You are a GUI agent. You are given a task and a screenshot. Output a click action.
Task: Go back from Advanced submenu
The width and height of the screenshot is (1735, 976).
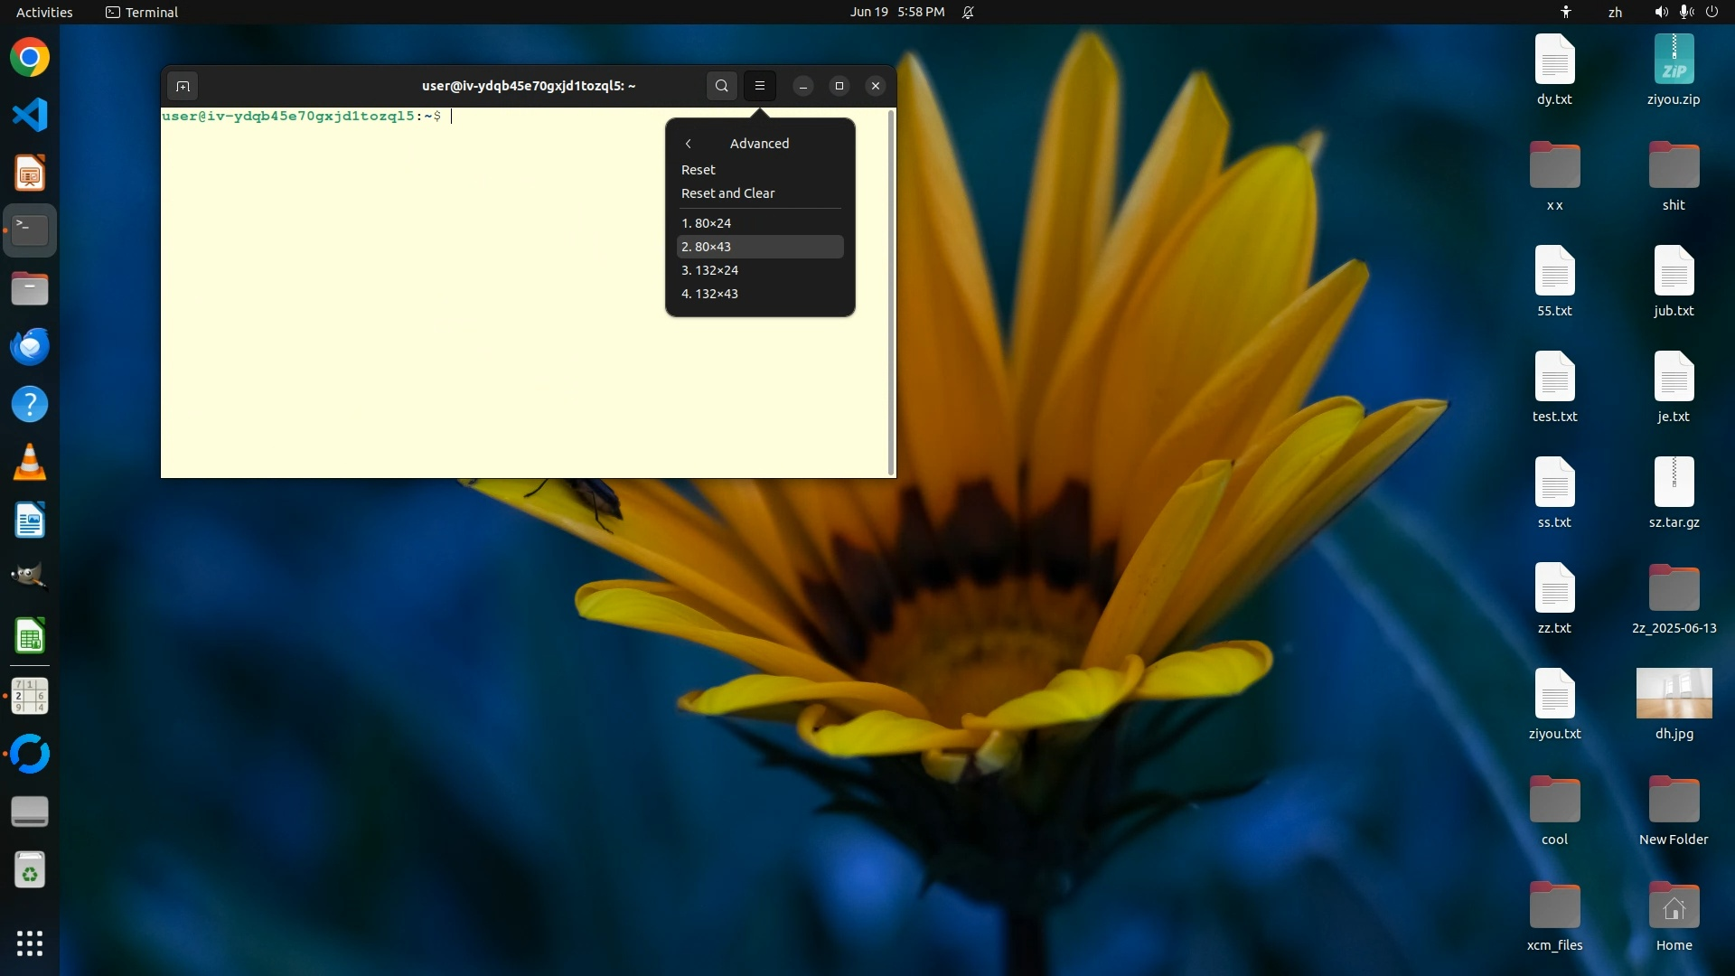[x=689, y=144]
